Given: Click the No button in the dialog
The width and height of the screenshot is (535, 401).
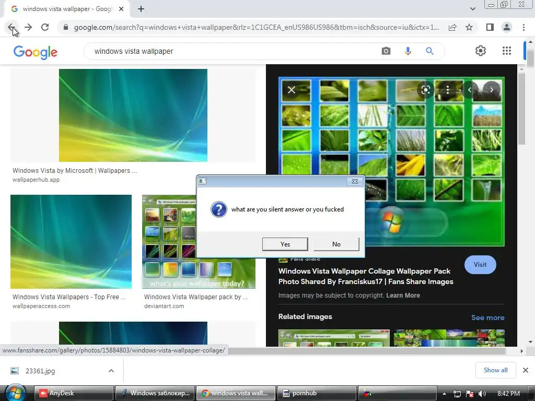Looking at the screenshot, I should click(x=336, y=244).
